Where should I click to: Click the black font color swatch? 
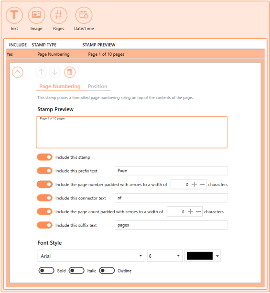199,256
